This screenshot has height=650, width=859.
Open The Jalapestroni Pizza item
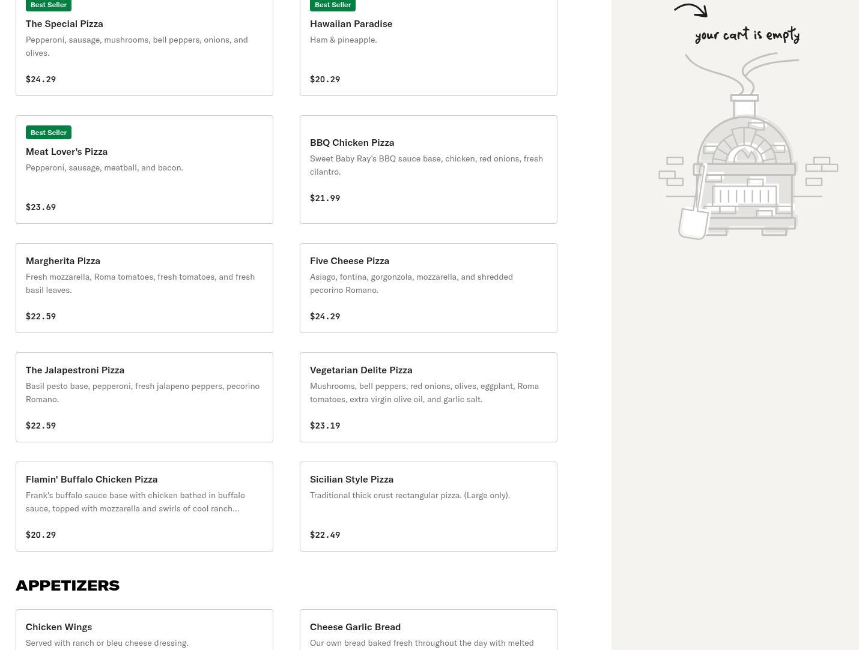(x=144, y=397)
